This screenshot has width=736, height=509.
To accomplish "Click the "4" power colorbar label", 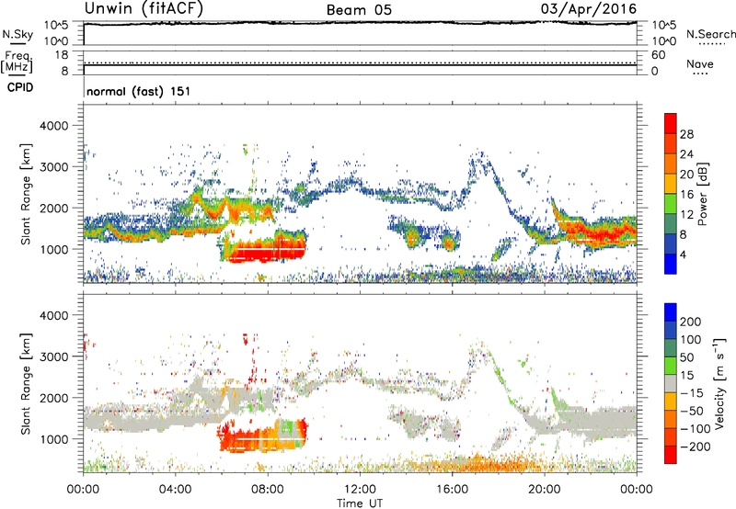I will click(683, 255).
